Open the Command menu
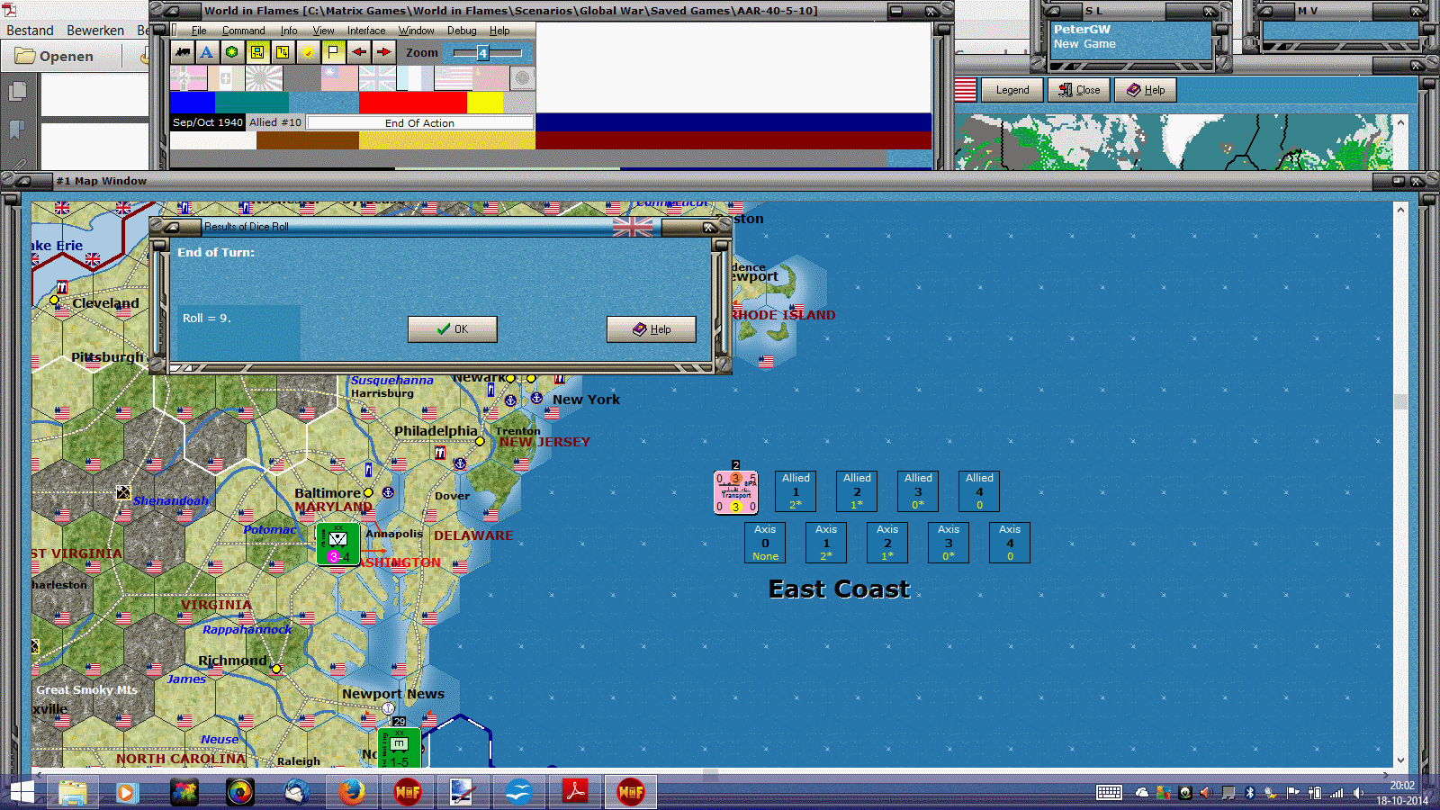The width and height of the screenshot is (1440, 810). 243,31
